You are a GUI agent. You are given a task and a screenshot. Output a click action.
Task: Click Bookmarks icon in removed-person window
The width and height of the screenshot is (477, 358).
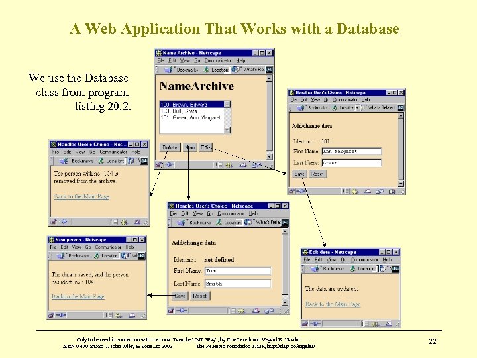click(x=64, y=161)
